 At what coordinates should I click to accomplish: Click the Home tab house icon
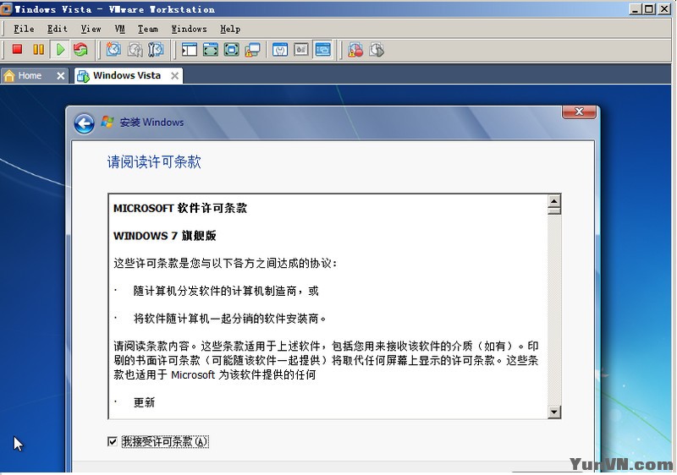9,76
